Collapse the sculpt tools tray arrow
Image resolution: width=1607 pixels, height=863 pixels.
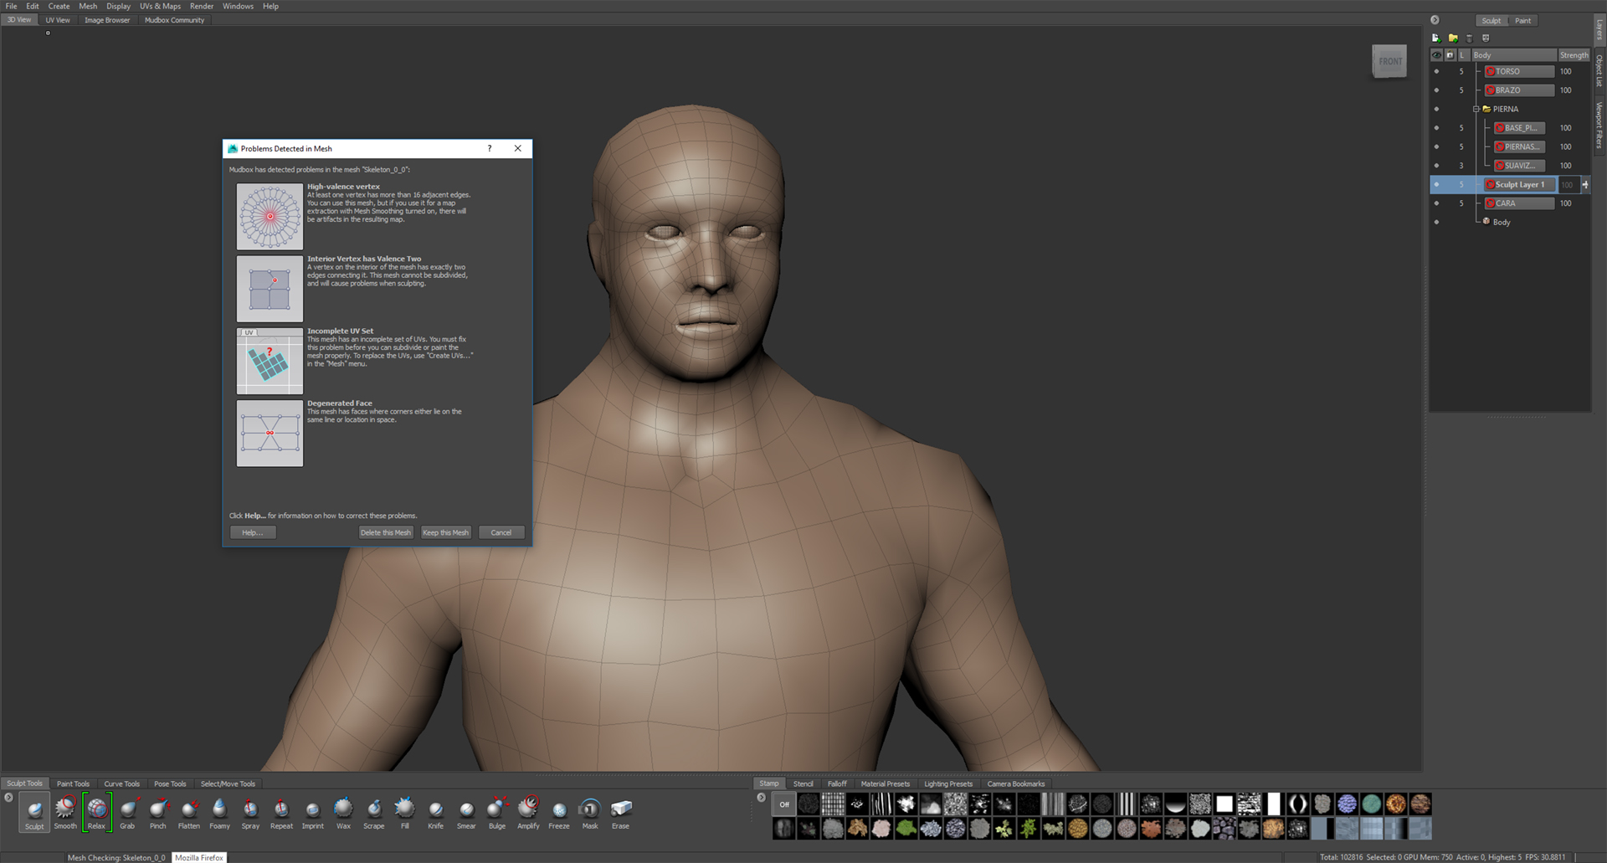click(x=8, y=798)
